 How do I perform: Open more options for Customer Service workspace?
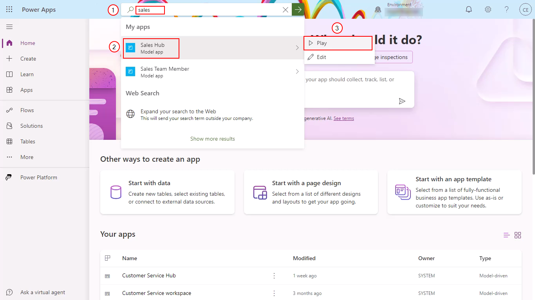(274, 293)
